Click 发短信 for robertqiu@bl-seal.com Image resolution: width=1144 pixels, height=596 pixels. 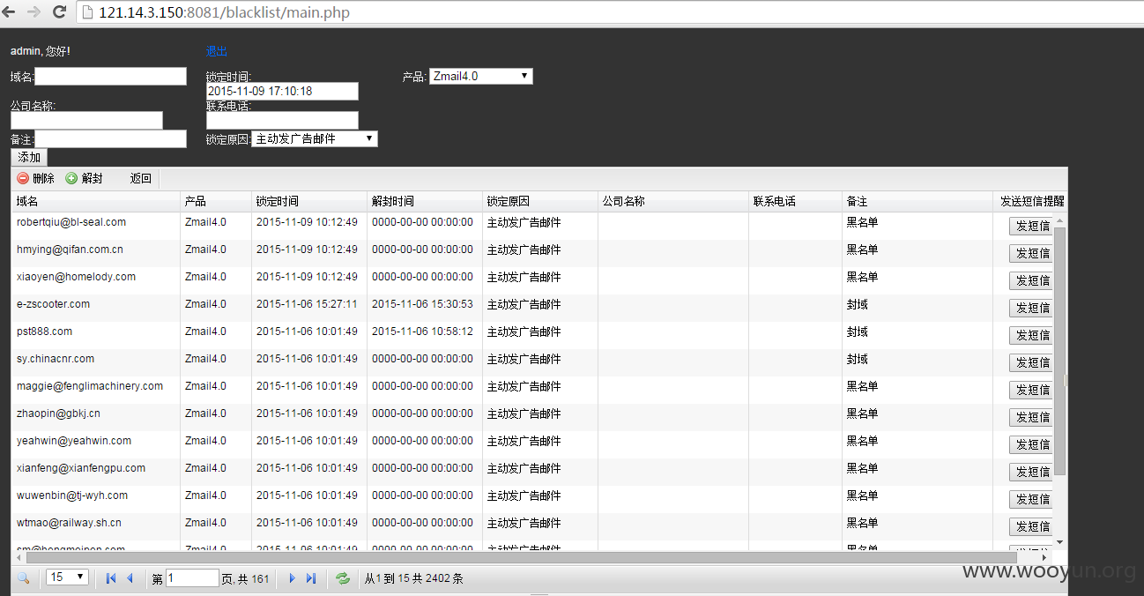click(x=1030, y=226)
